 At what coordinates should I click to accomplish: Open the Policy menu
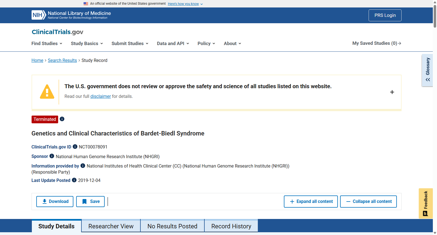pyautogui.click(x=206, y=43)
